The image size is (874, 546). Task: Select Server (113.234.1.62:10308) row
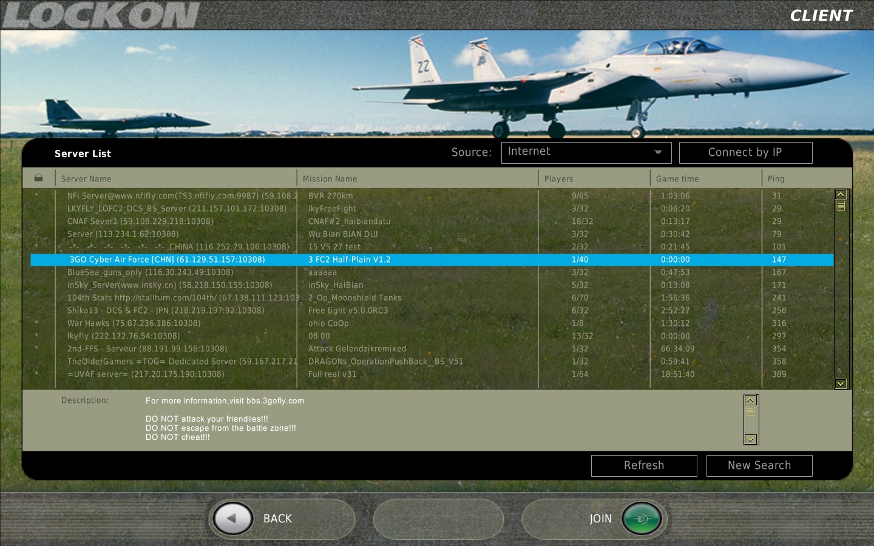432,234
